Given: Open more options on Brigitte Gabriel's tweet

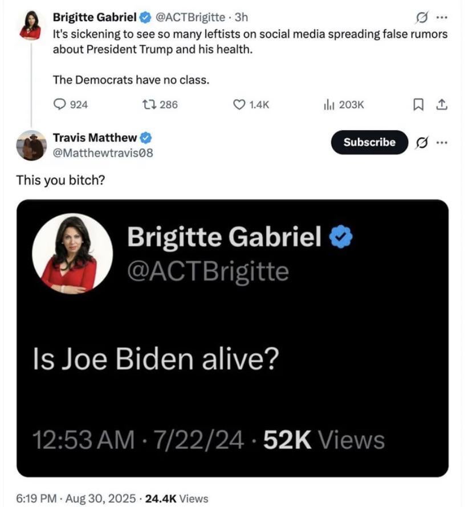Looking at the screenshot, I should click(442, 18).
